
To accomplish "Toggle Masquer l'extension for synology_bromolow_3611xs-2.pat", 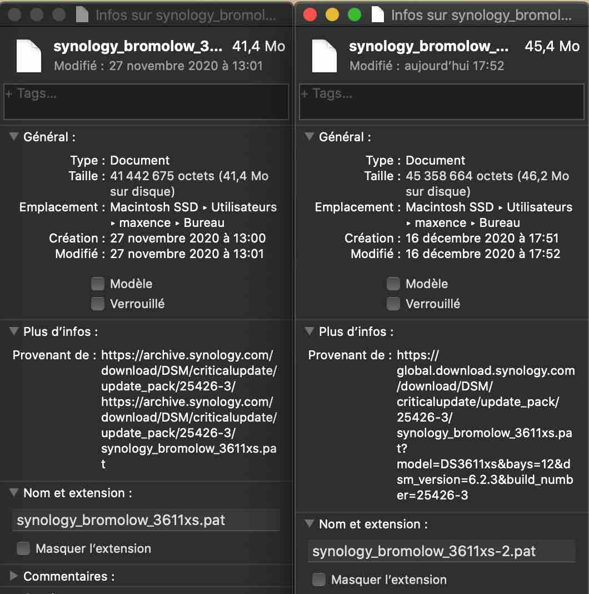I will tap(319, 580).
